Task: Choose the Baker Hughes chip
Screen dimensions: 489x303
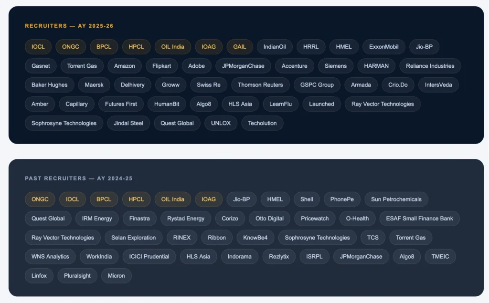Action: pos(49,85)
